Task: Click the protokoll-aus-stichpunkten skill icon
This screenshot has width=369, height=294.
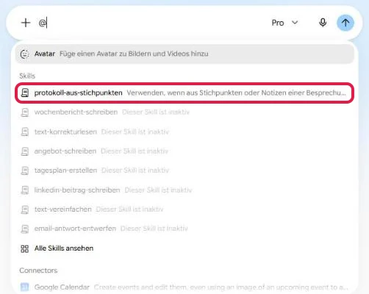Action: click(25, 93)
